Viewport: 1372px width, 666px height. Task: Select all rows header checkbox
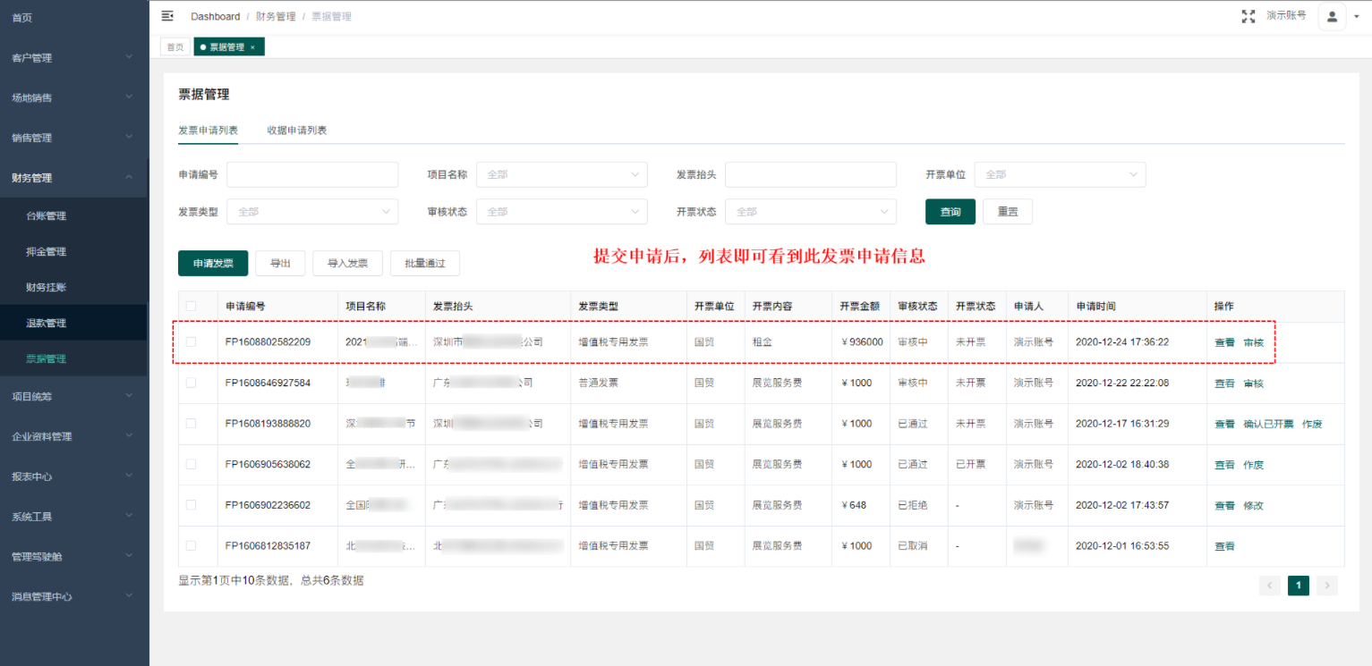191,306
